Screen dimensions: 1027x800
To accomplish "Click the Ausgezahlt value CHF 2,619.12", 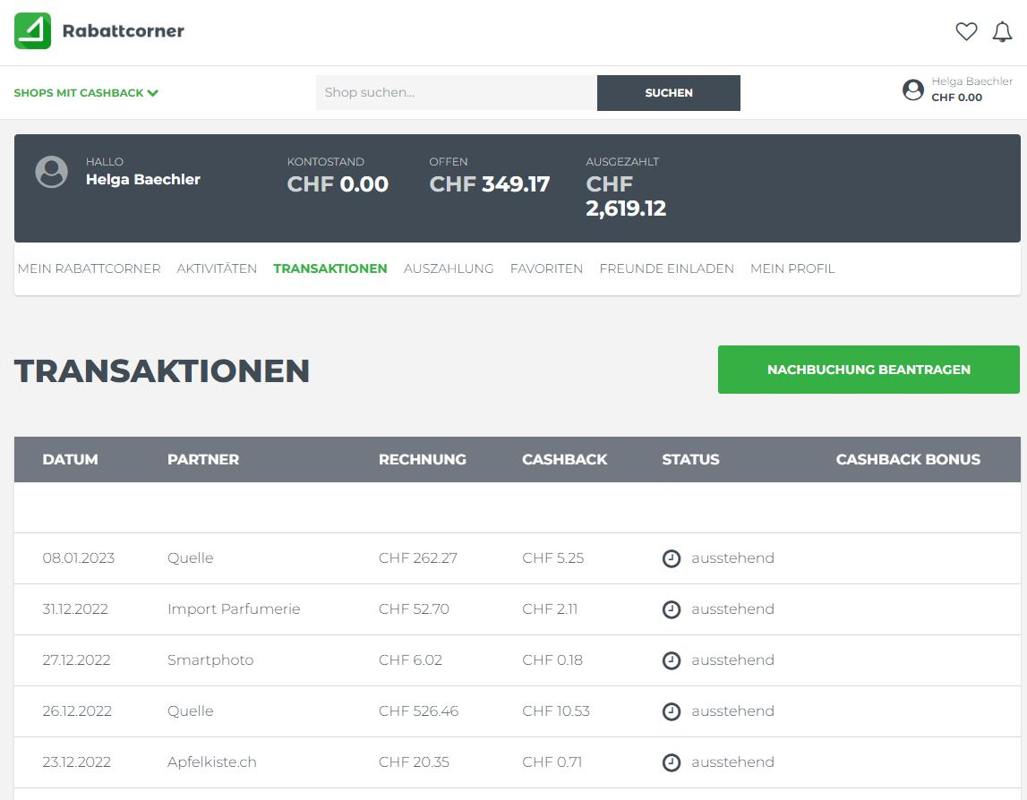I will (x=626, y=196).
